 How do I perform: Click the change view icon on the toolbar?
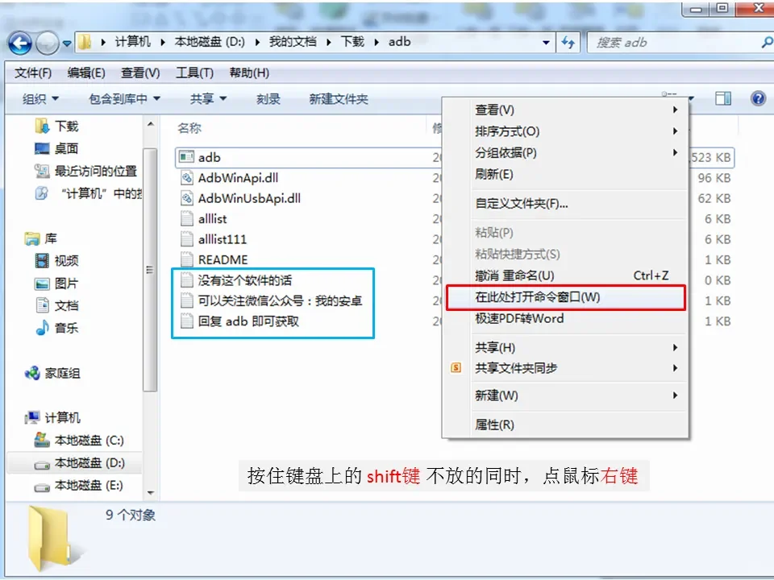pos(723,98)
